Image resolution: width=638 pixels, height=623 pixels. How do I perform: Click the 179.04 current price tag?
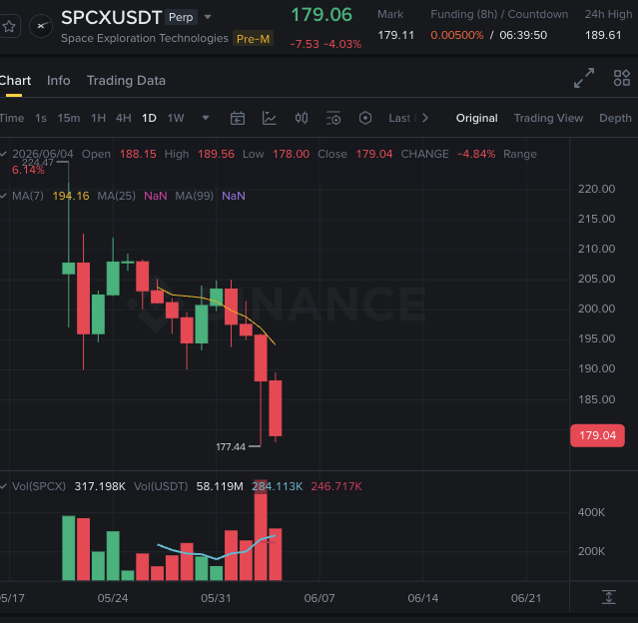point(597,435)
